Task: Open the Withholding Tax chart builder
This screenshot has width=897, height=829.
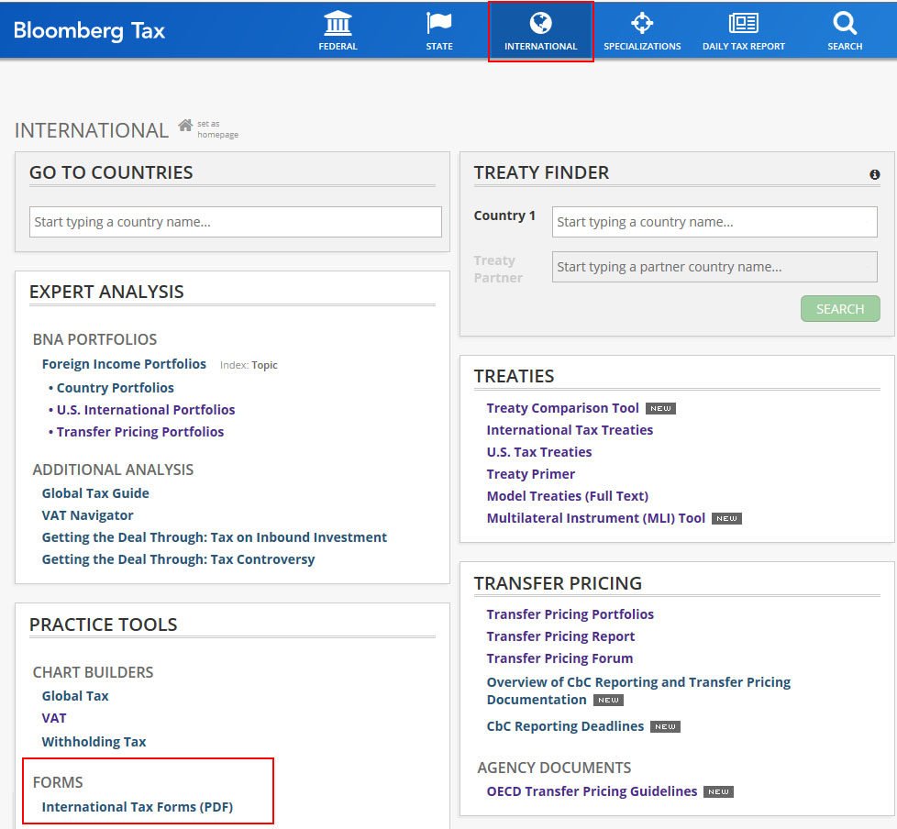Action: point(94,742)
